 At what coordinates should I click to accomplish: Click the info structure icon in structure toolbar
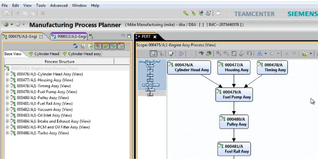[x=83, y=46]
